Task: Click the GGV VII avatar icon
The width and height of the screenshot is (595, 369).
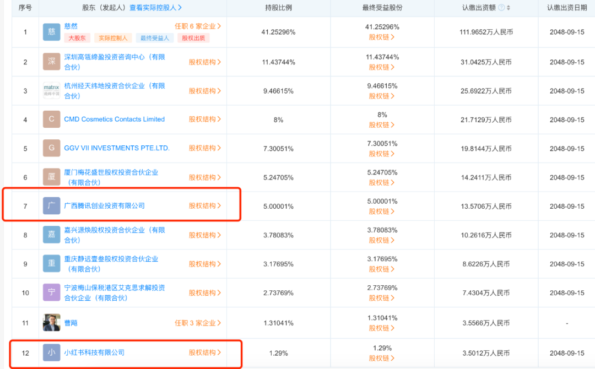Action: point(51,148)
